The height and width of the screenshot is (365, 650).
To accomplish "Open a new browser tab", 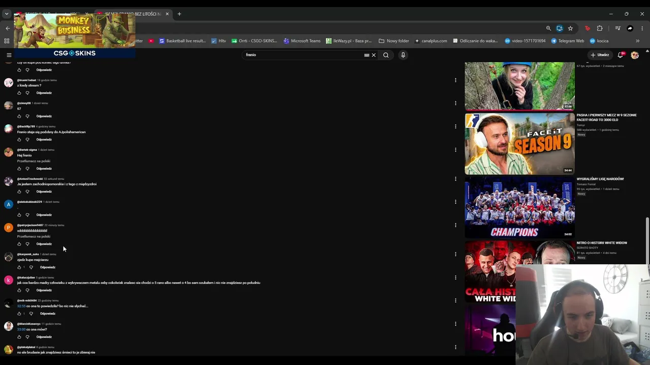I will tap(179, 14).
